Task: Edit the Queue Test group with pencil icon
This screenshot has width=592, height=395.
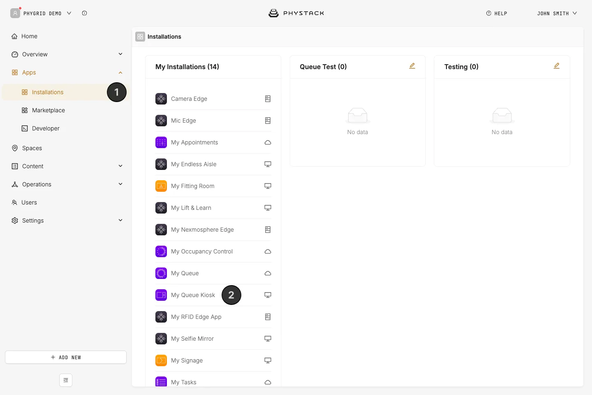Action: 412,66
